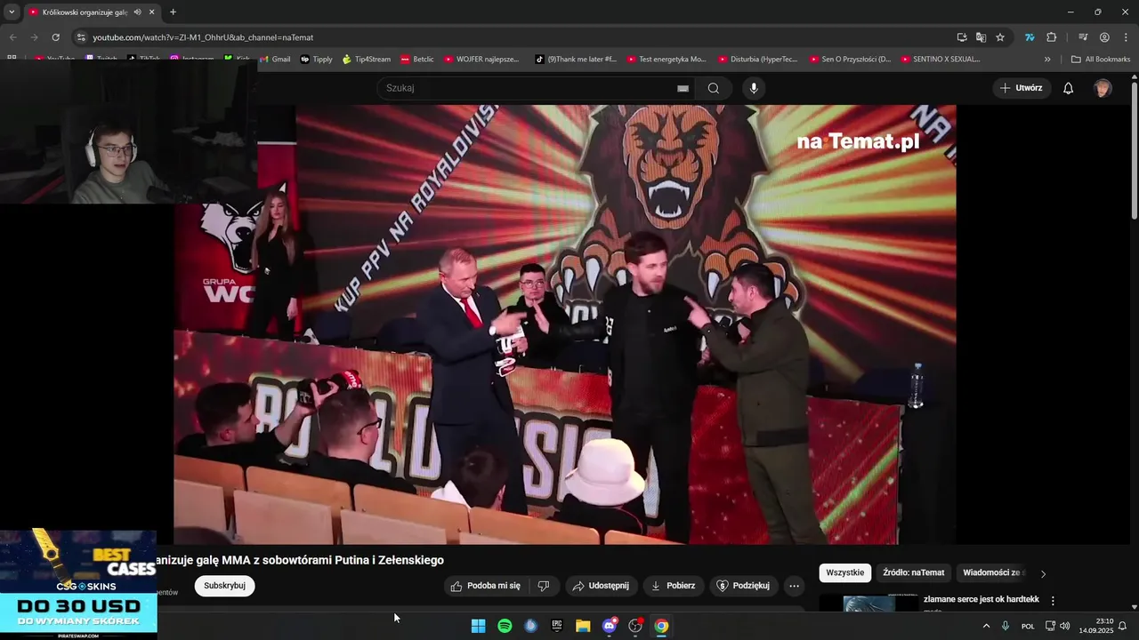The width and height of the screenshot is (1139, 640).
Task: Open Windows notification bell in tray
Action: coord(1122,626)
